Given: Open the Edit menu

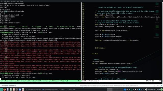Looking at the screenshot, I should 5,1.
